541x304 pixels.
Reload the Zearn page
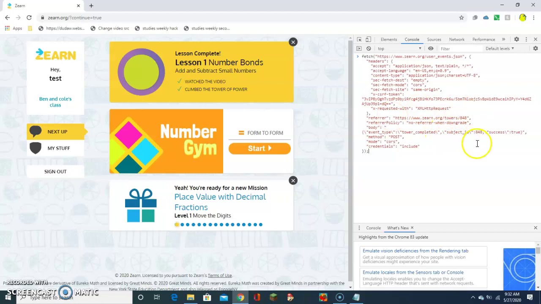click(29, 18)
